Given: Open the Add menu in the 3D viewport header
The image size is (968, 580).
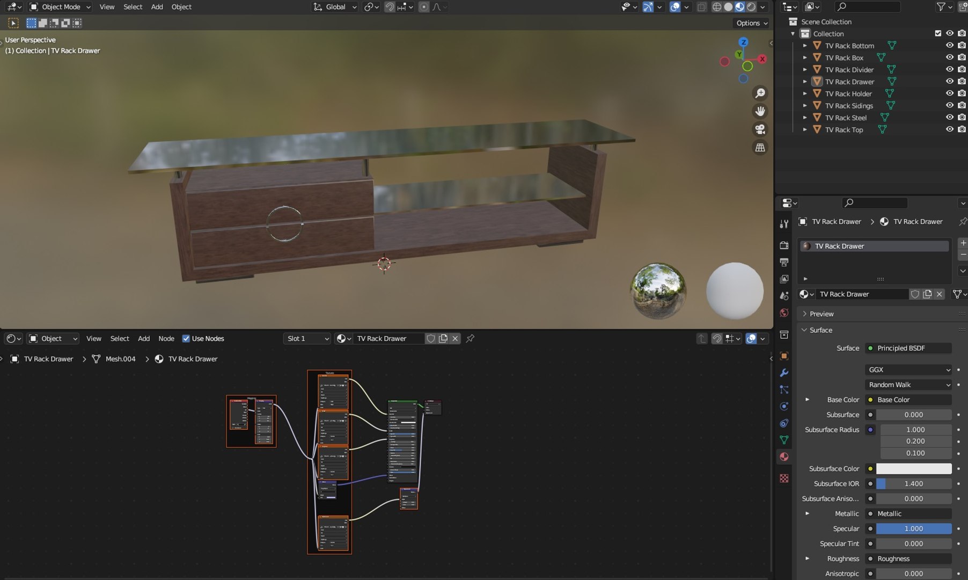Looking at the screenshot, I should pyautogui.click(x=157, y=7).
